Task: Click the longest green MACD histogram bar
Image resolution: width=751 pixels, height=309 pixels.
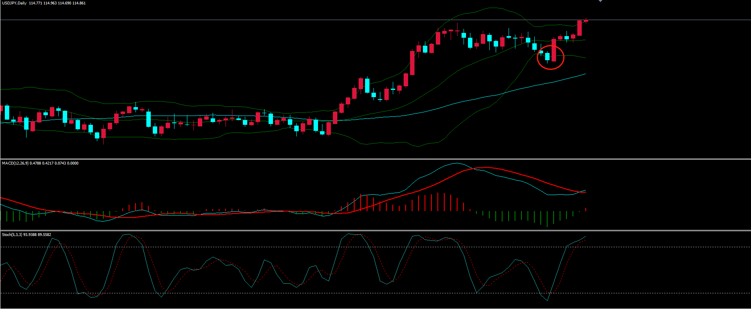Action: pyautogui.click(x=547, y=219)
